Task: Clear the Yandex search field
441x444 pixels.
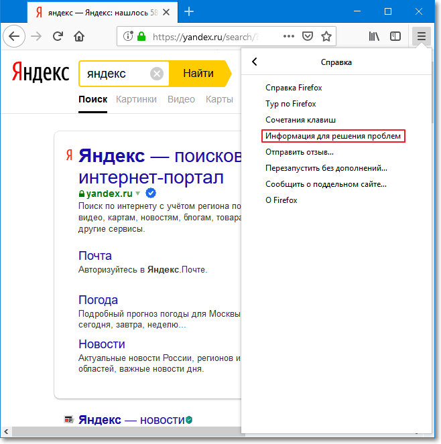Action: (157, 74)
